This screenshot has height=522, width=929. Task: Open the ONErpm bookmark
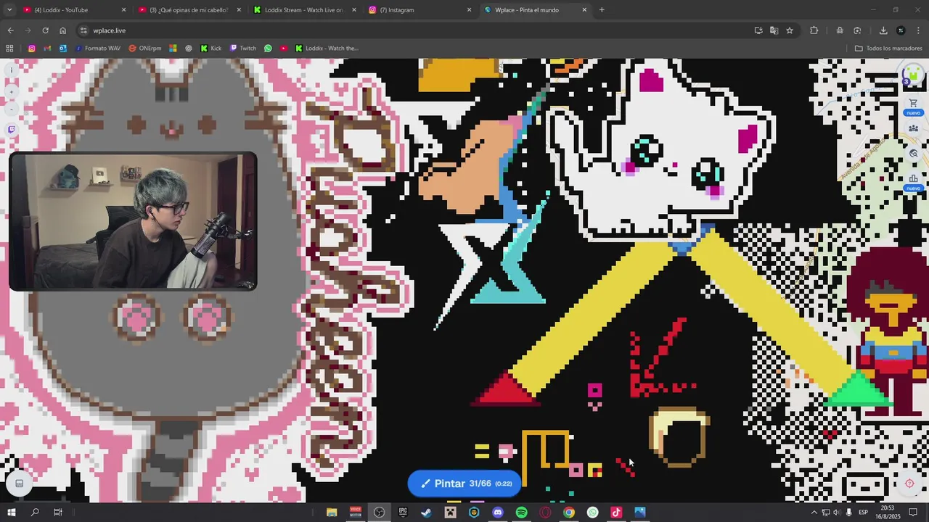(x=144, y=49)
